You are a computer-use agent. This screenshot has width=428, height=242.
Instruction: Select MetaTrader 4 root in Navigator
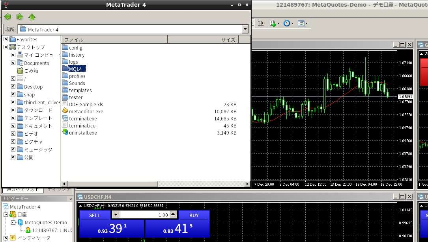pyautogui.click(x=25, y=207)
